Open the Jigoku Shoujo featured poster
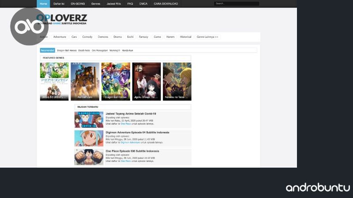353x198 pixels. [146, 81]
